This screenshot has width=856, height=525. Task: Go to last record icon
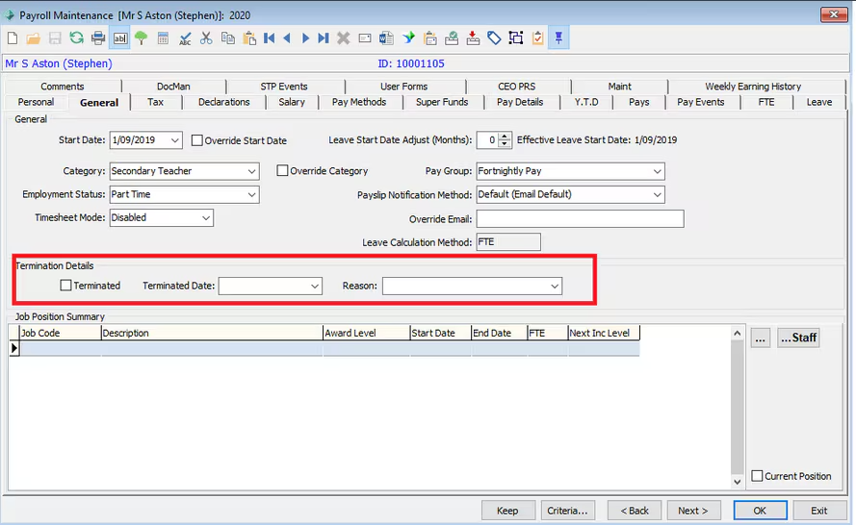324,38
